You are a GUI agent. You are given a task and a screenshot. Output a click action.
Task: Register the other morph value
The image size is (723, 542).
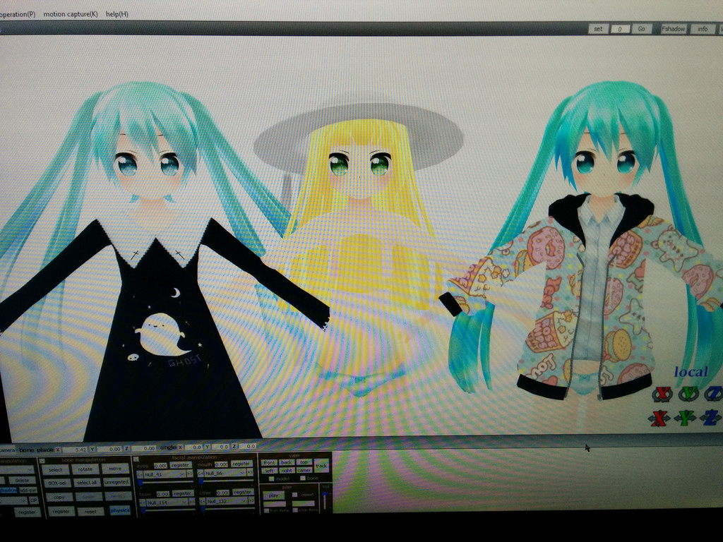point(243,492)
